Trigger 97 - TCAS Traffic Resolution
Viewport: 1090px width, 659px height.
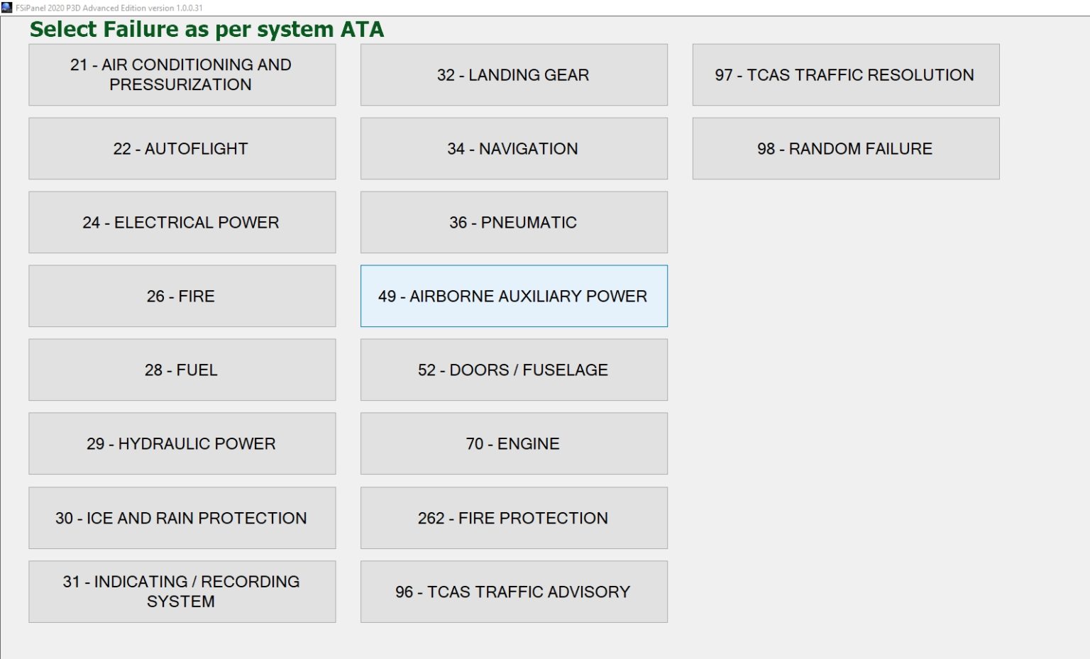pyautogui.click(x=845, y=74)
